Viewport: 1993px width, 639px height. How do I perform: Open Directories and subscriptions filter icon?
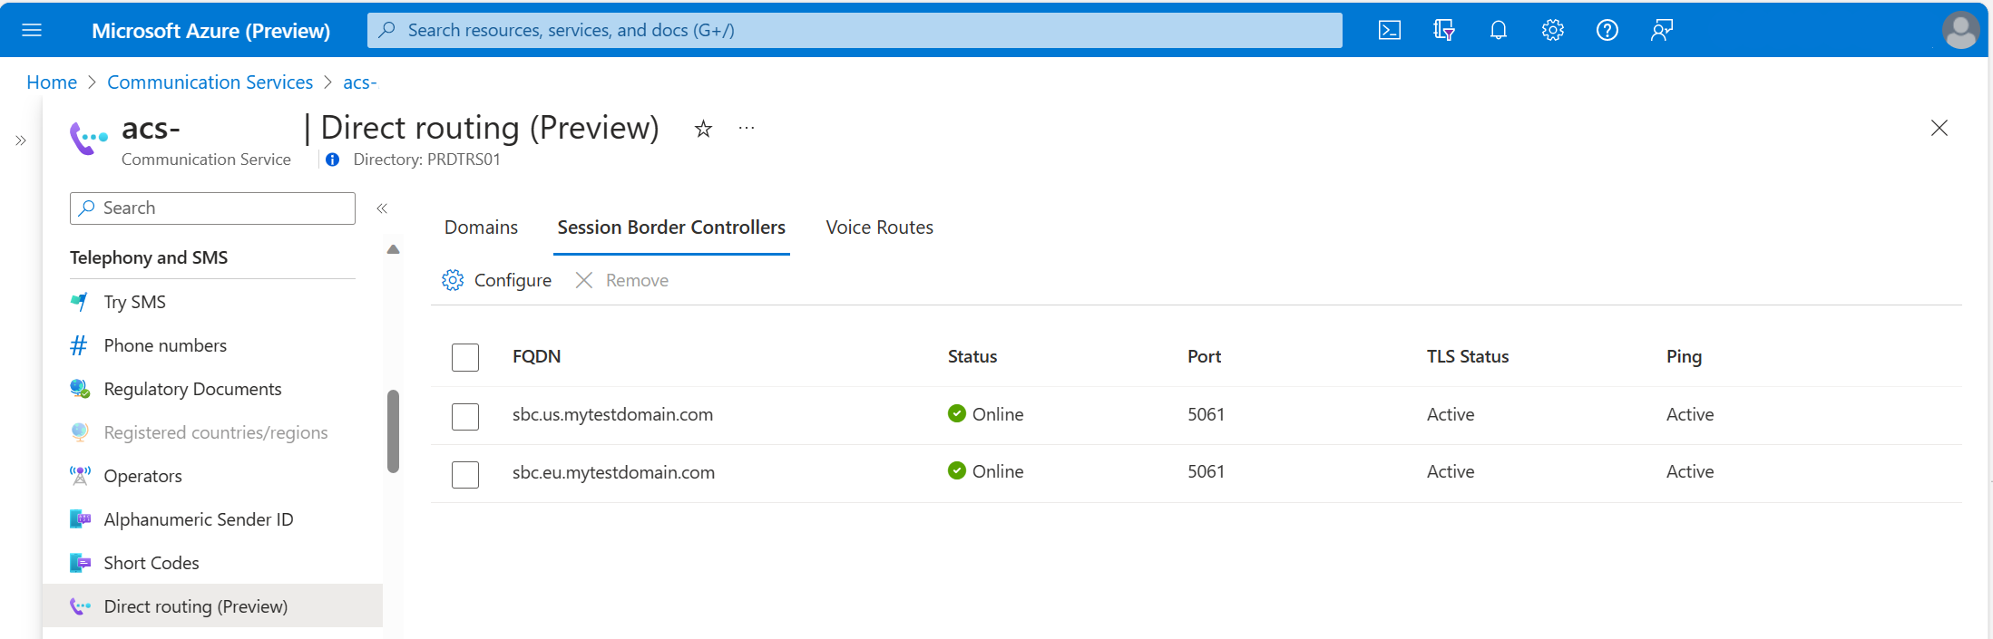click(x=1444, y=31)
